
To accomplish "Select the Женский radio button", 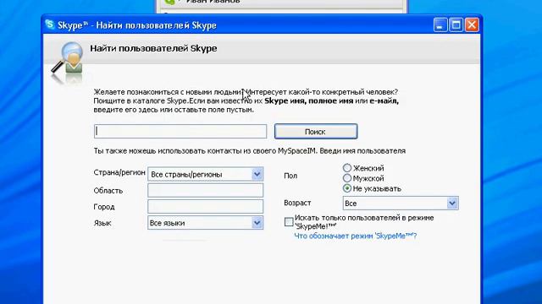I will (x=347, y=168).
